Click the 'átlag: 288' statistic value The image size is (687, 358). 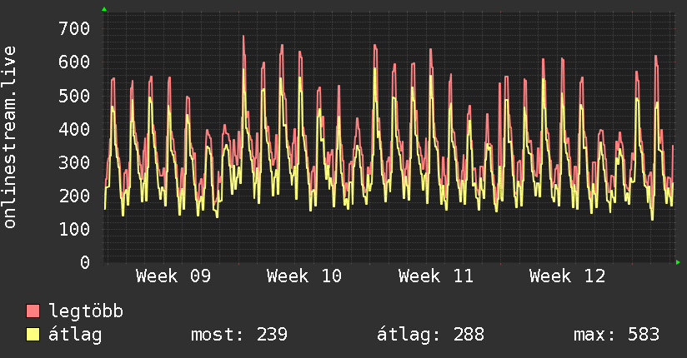431,335
